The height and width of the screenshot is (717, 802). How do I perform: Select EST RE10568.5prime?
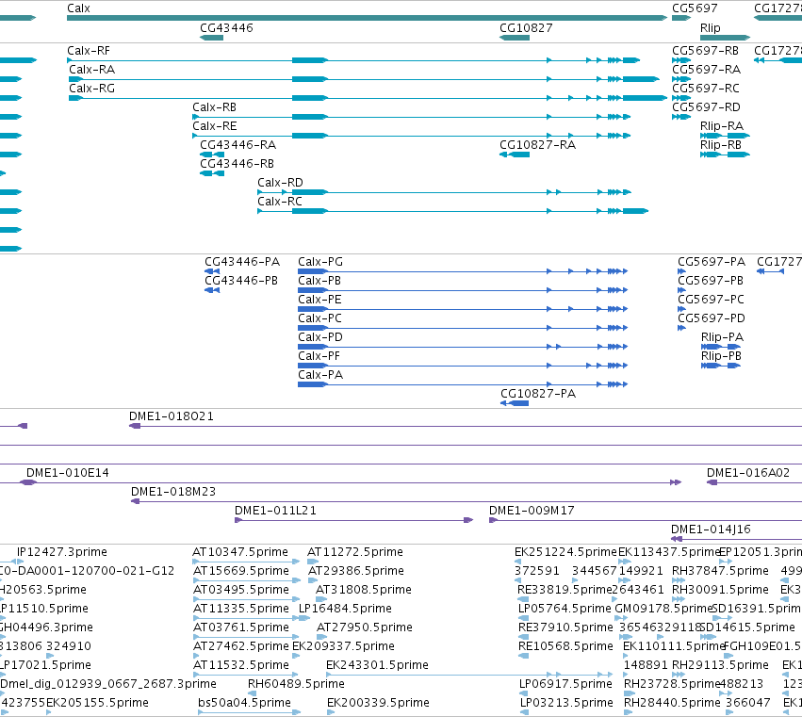565,647
